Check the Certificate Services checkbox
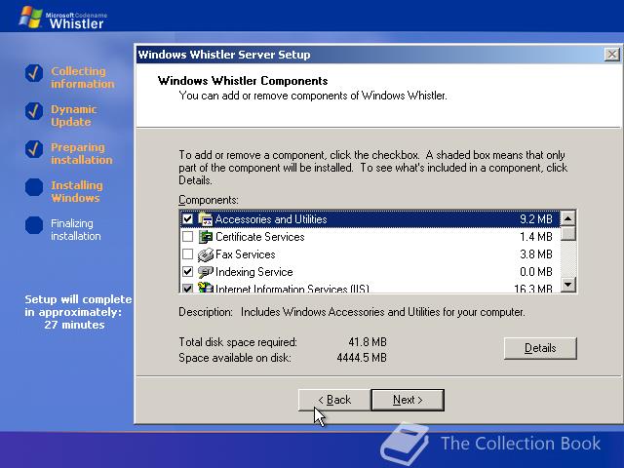Viewport: 624px width, 468px height. 187,237
